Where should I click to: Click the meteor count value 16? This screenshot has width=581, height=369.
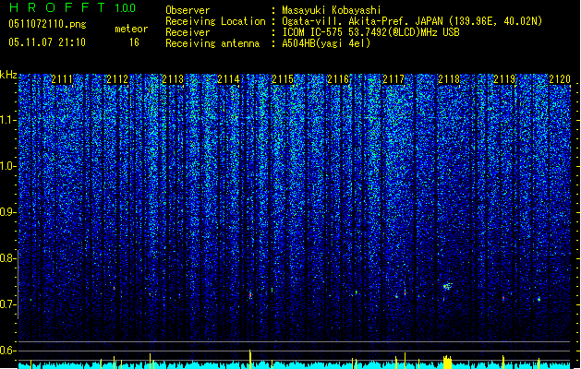click(x=134, y=42)
